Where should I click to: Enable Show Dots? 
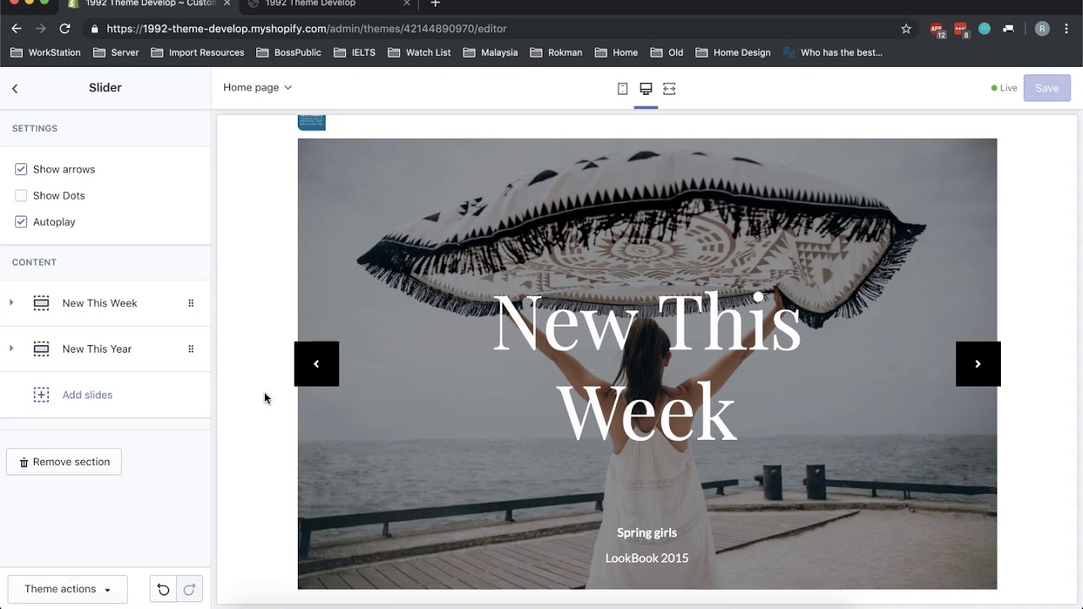tap(21, 195)
